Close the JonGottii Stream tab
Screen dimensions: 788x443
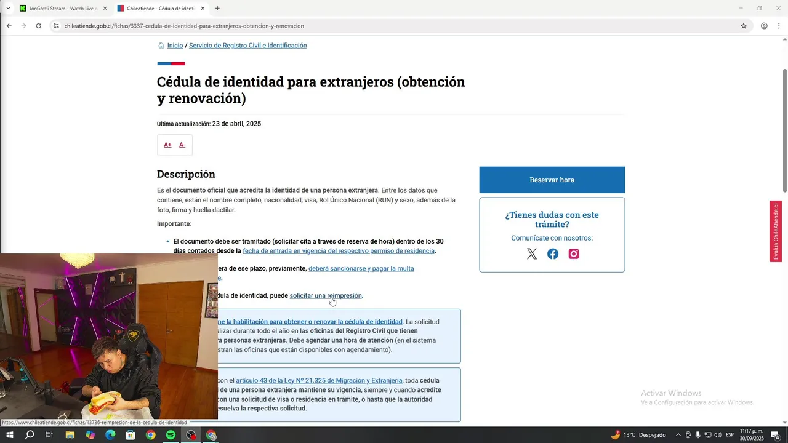pyautogui.click(x=105, y=8)
